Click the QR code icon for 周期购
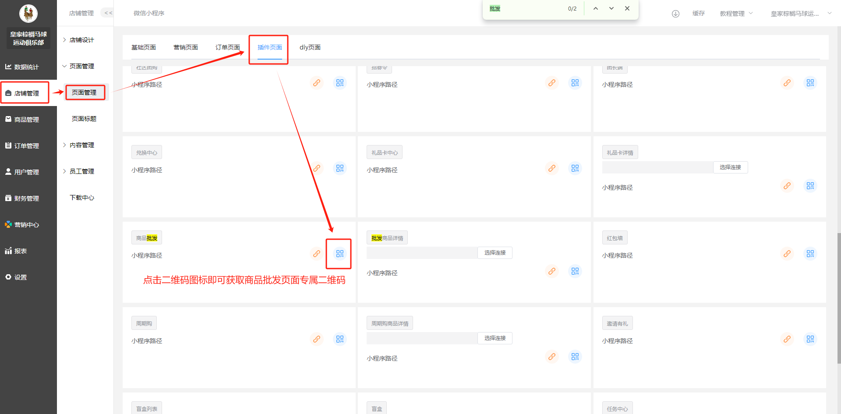 [339, 339]
